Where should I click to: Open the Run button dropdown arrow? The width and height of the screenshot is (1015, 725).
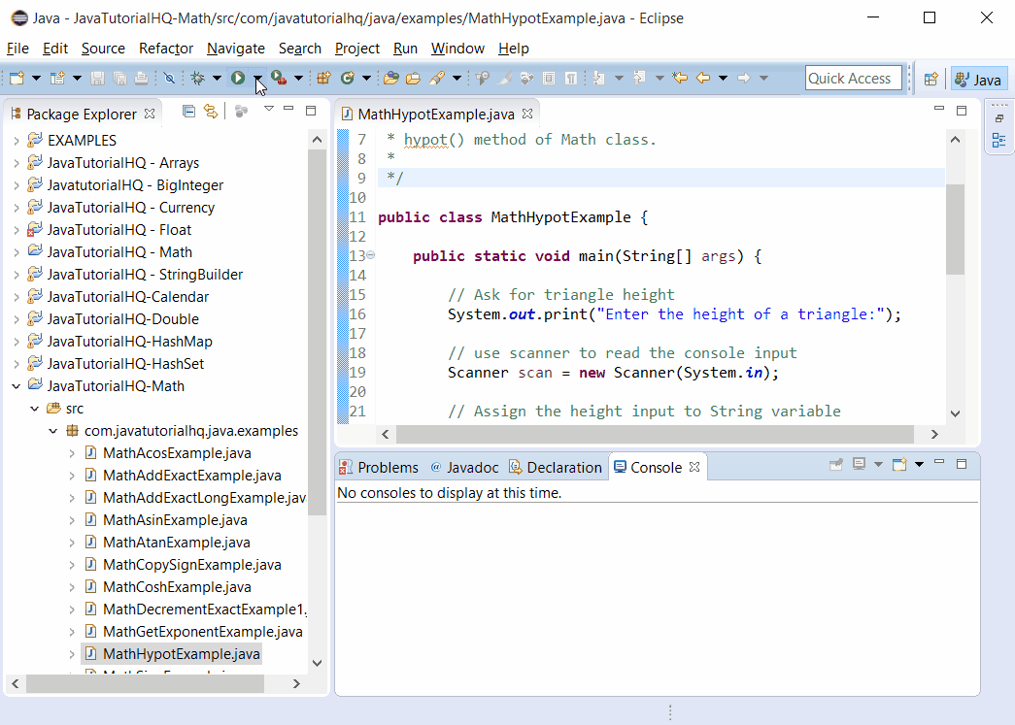(257, 79)
